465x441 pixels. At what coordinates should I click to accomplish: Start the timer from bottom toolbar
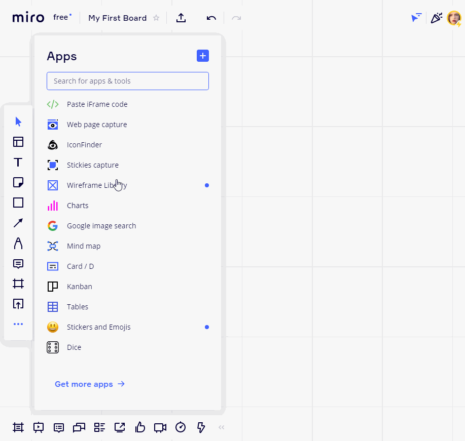coord(181,427)
